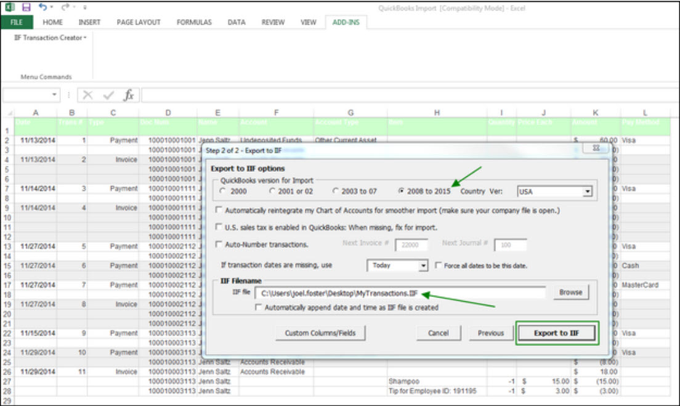Viewport: 680px width, 406px height.
Task: Click the Cancel button
Action: [439, 333]
